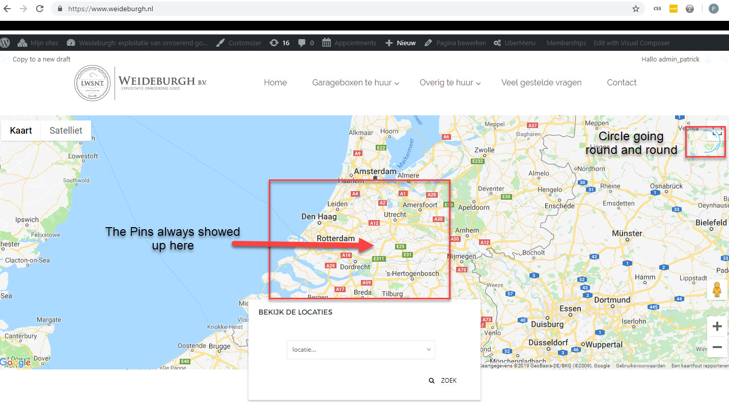Open the Nieuw menu in admin bar

pyautogui.click(x=400, y=43)
